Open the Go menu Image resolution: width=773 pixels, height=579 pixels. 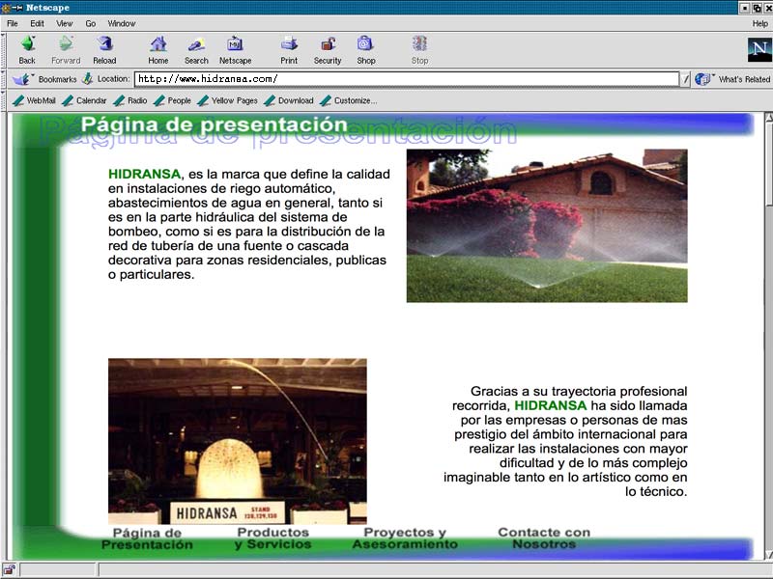(x=91, y=23)
